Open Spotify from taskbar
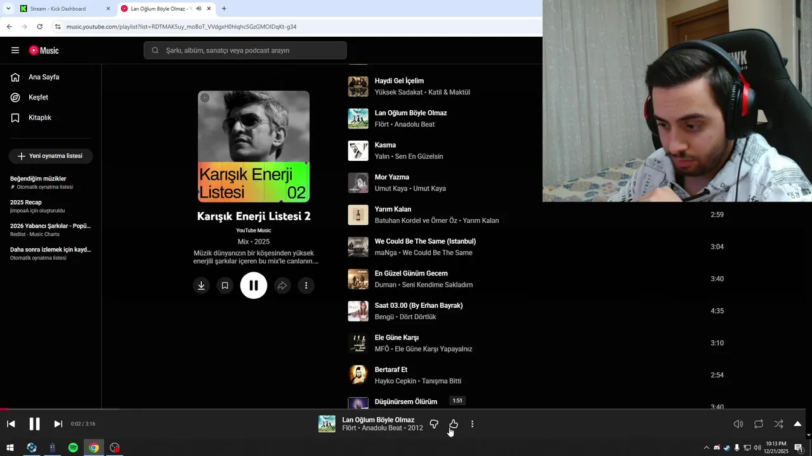Image resolution: width=812 pixels, height=456 pixels. [x=73, y=448]
